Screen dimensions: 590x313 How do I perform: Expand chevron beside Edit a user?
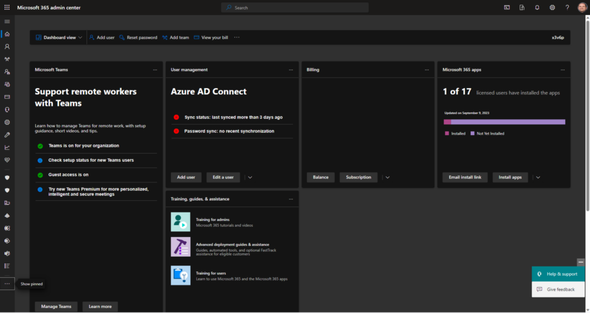pos(250,177)
